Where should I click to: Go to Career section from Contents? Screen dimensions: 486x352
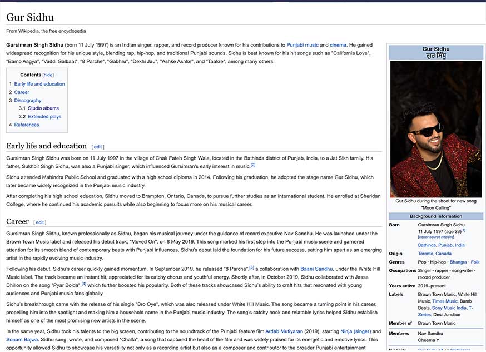[22, 92]
